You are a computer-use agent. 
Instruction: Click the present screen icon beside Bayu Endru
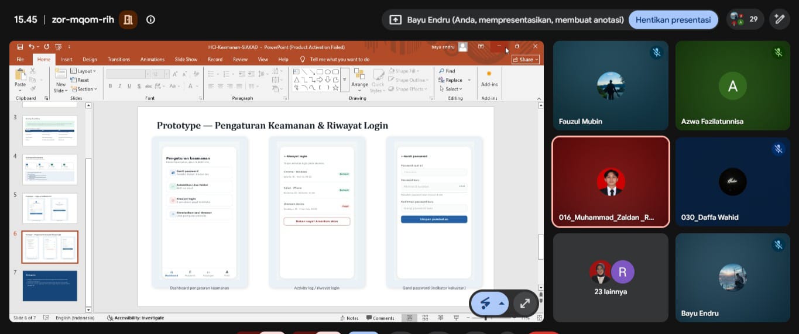point(396,19)
